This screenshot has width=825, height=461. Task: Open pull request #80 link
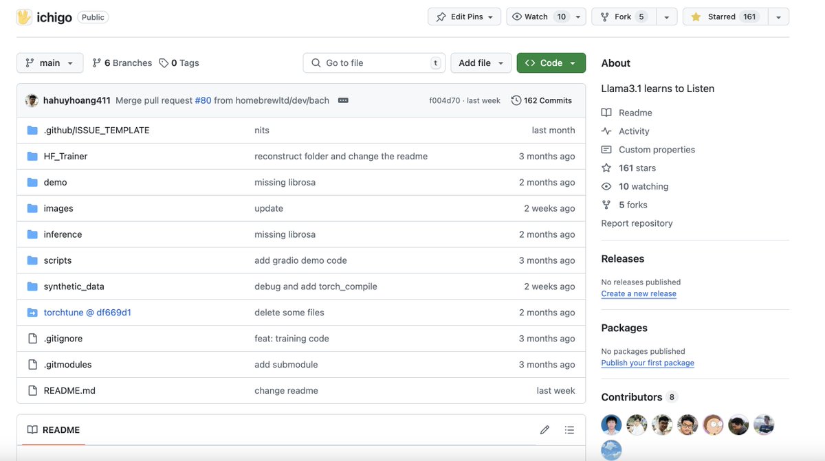point(203,100)
